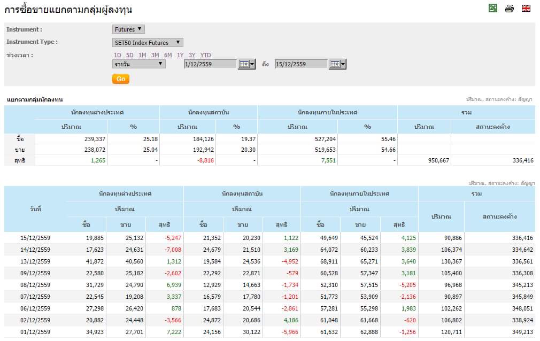This screenshot has height=341, width=540.
Task: Click the orange Go button
Action: [120, 79]
